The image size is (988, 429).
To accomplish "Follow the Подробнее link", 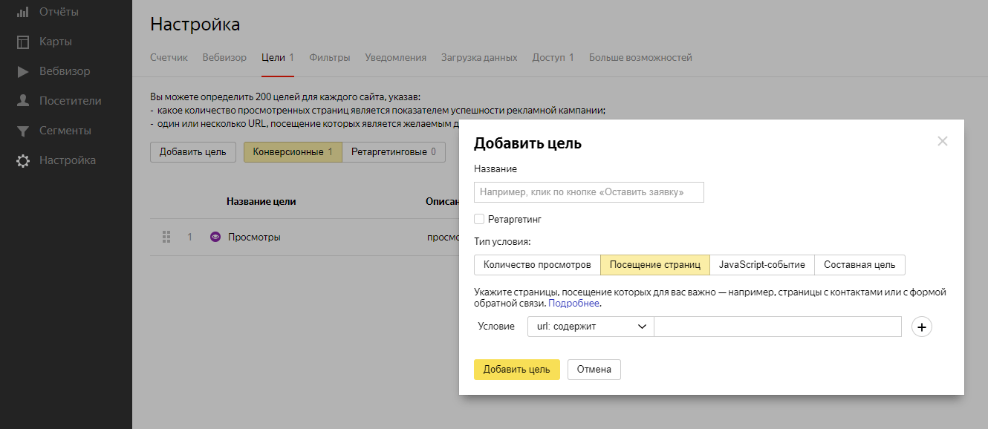I will [x=573, y=304].
